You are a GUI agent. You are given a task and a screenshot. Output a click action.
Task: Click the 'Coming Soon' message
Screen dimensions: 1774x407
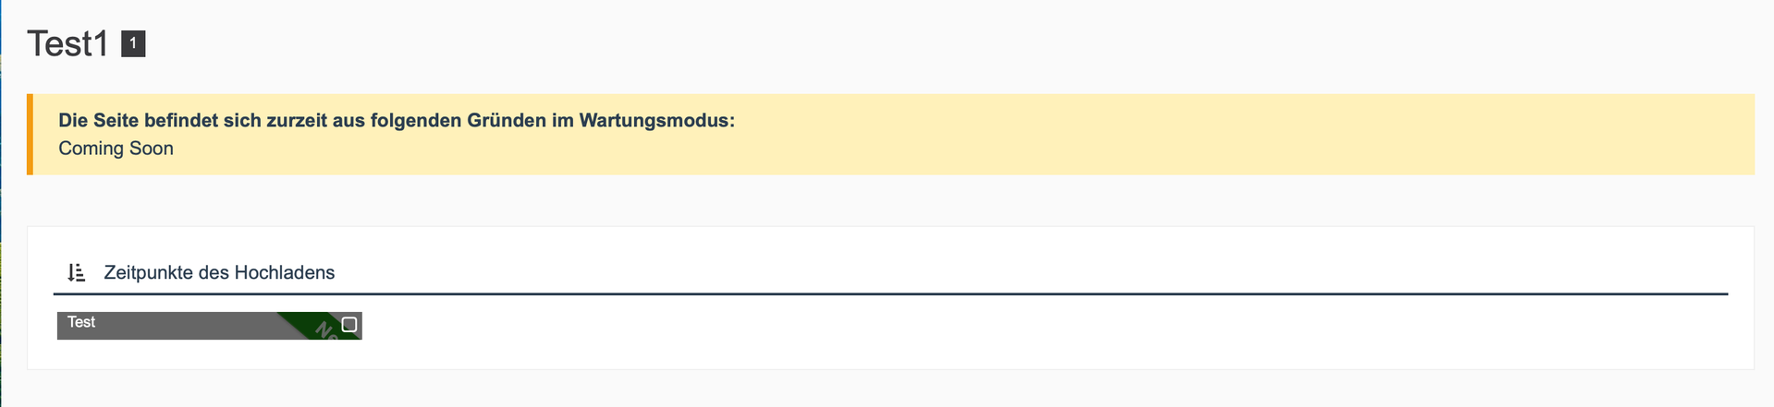[116, 149]
